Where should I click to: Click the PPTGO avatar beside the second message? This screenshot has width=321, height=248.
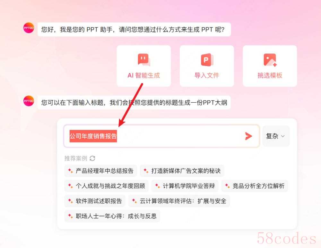tap(29, 101)
